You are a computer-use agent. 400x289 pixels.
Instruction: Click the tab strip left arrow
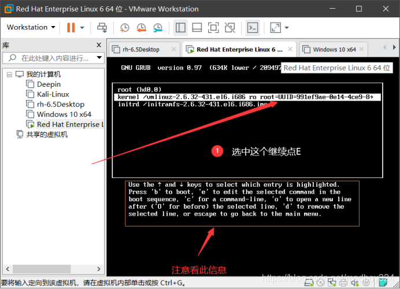click(x=385, y=47)
